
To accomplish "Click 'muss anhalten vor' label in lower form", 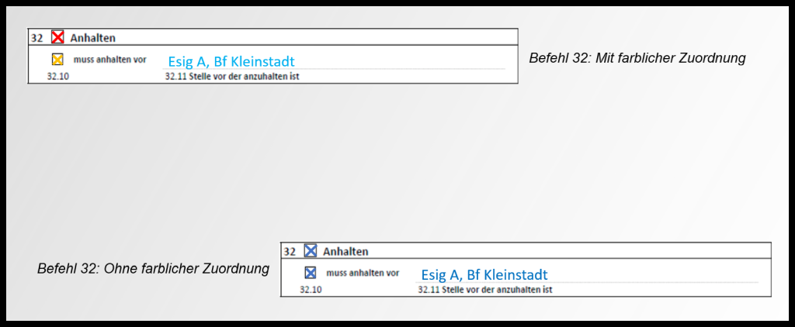I will [x=363, y=273].
